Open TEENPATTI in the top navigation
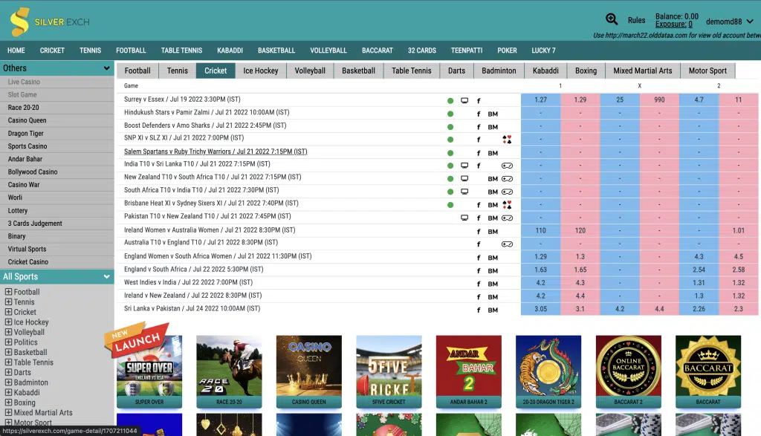The width and height of the screenshot is (761, 436). click(466, 51)
